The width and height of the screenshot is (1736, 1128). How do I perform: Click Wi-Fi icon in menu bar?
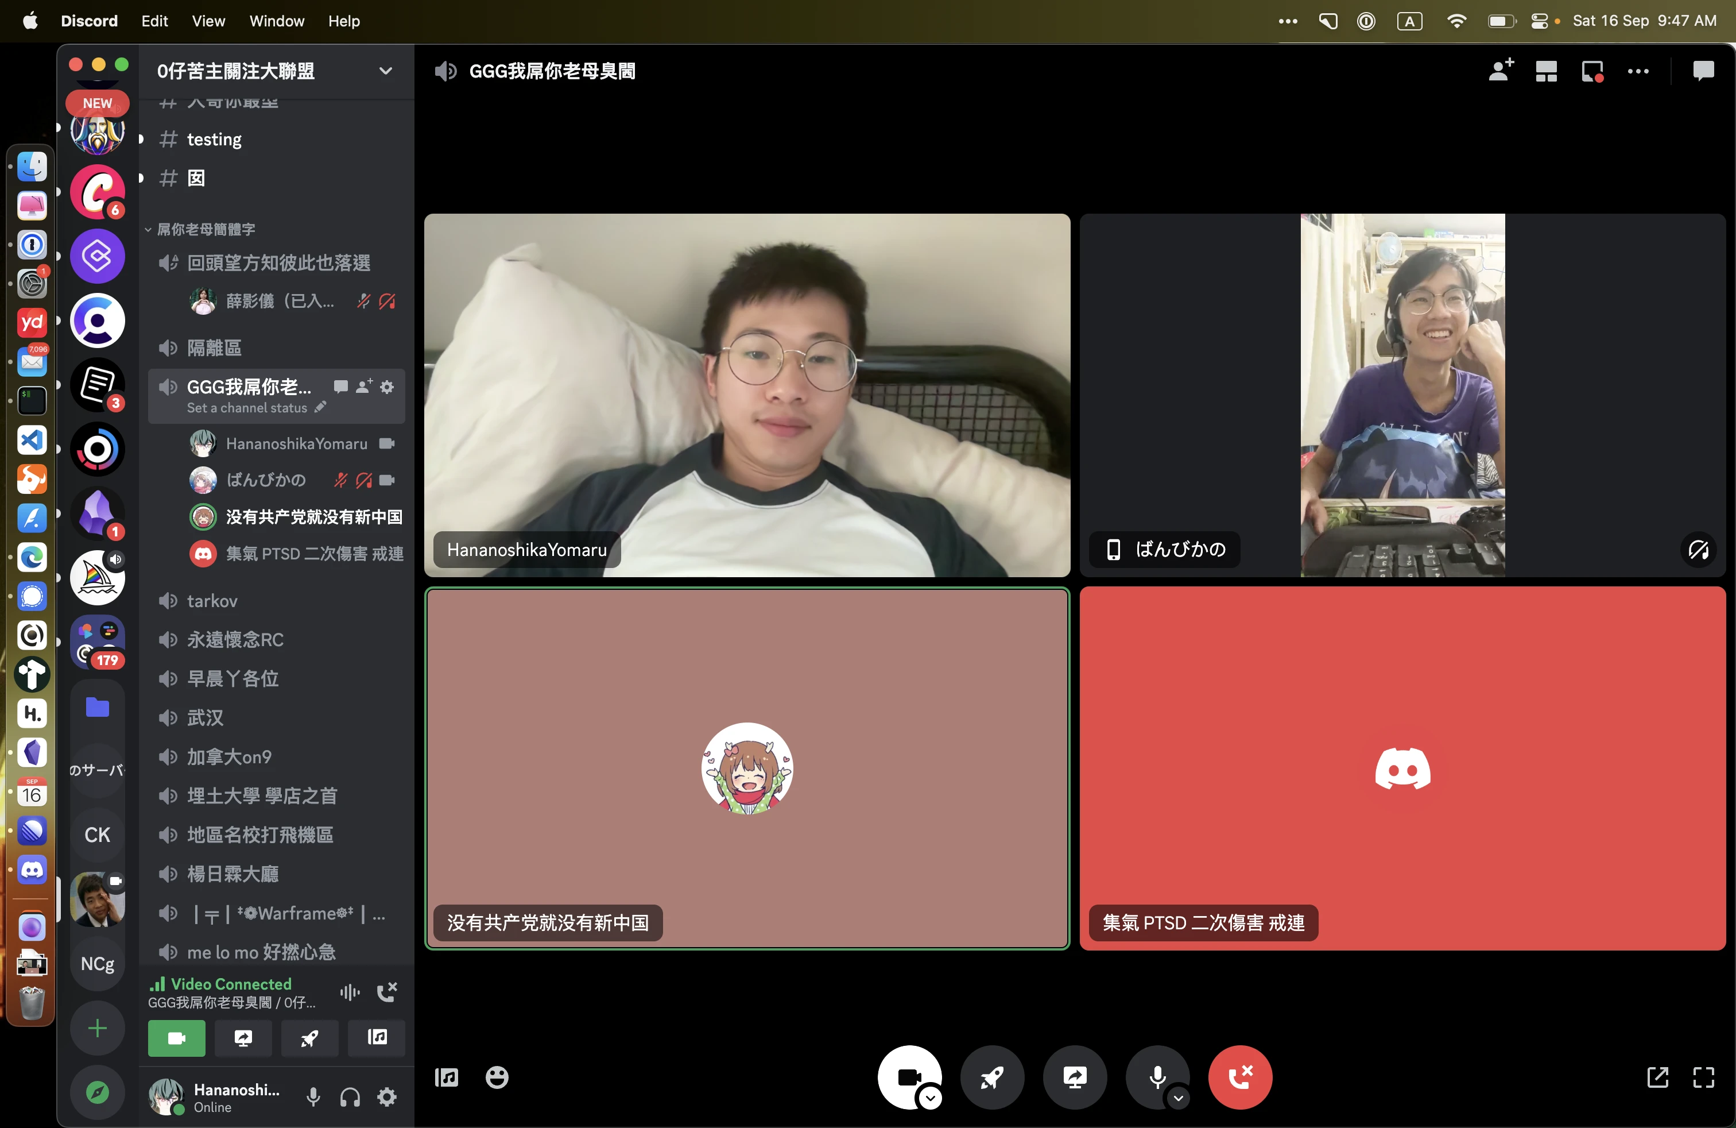click(x=1456, y=21)
